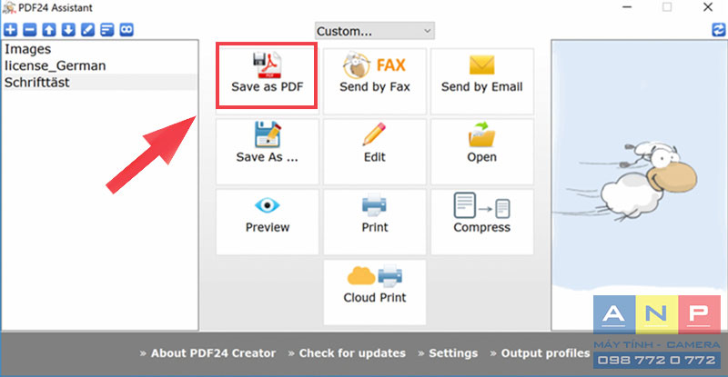Select the Schrifttäst list item
This screenshot has width=728, height=377.
coord(100,82)
